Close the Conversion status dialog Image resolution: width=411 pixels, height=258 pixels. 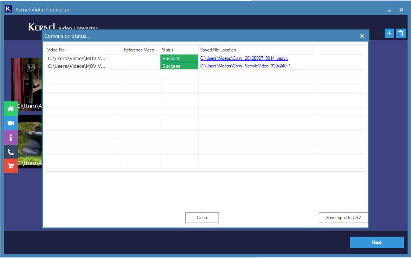click(362, 36)
